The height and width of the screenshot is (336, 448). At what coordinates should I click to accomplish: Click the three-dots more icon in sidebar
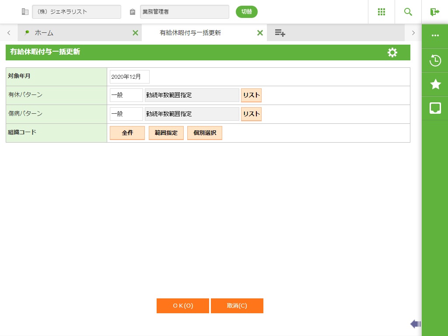pyautogui.click(x=435, y=36)
